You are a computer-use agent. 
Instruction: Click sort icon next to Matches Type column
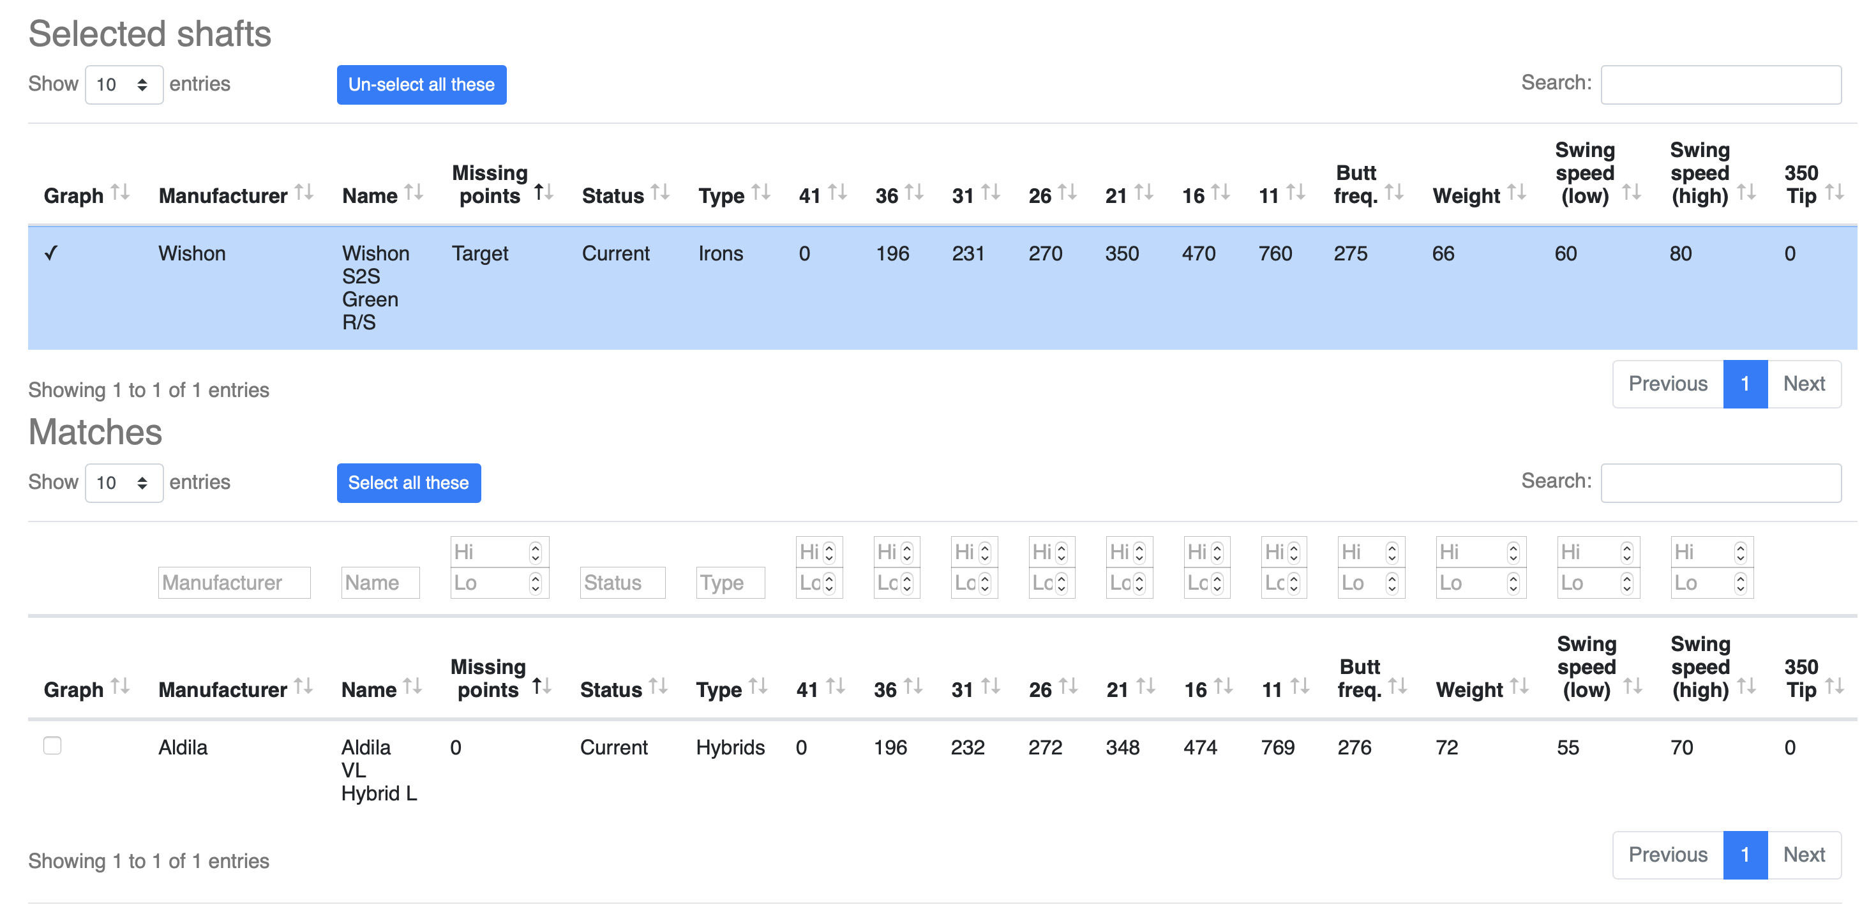[758, 687]
